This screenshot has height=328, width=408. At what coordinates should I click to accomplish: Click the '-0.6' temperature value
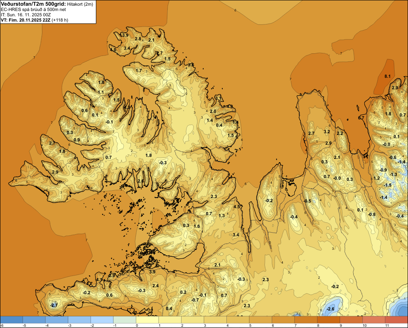[x=392, y=157]
